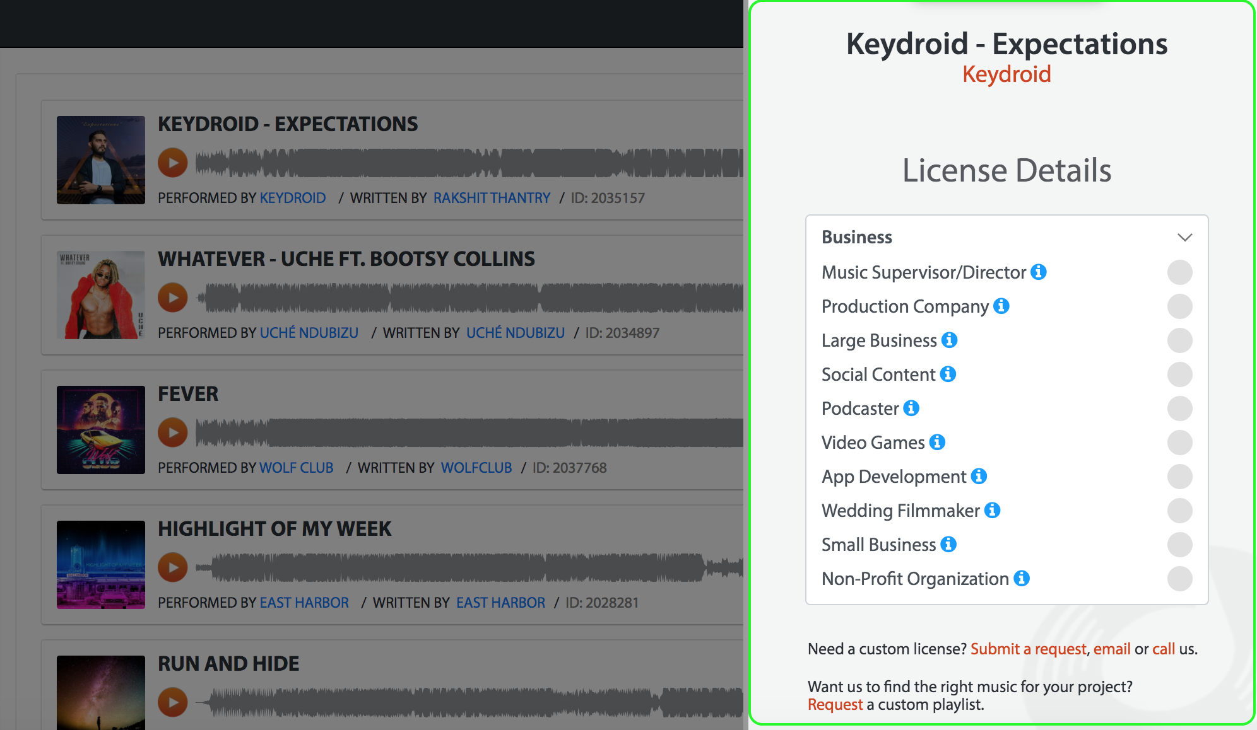Click the HIGHLIGHT OF MY WEEK title
This screenshot has height=730, width=1257.
tap(274, 529)
